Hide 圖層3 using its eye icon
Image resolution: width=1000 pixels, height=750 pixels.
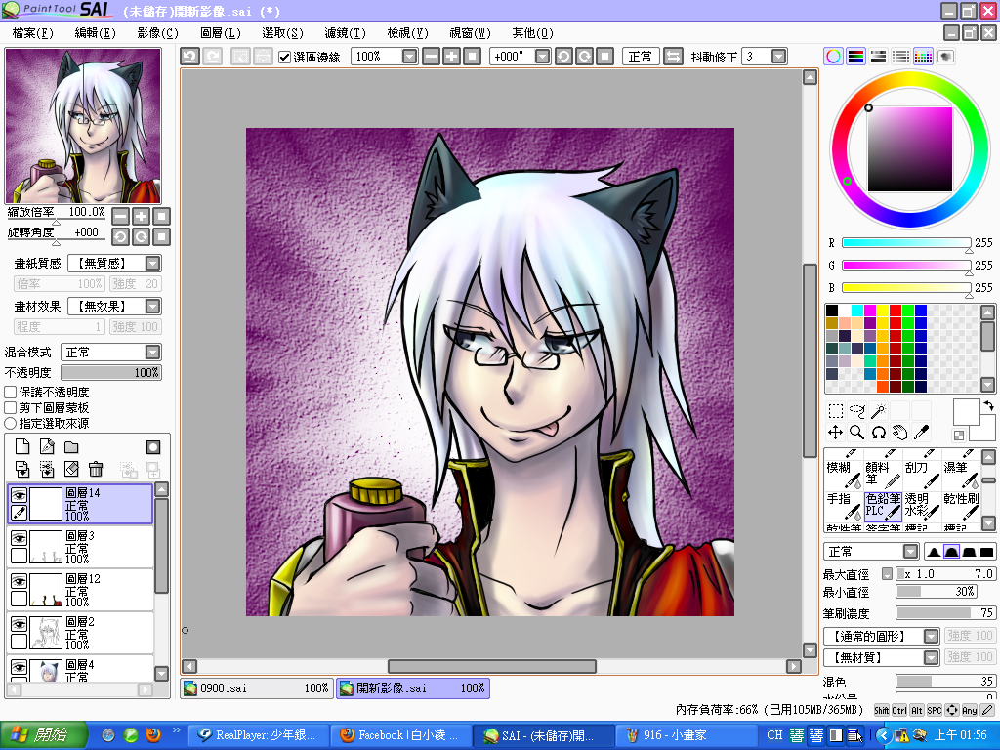(x=20, y=538)
